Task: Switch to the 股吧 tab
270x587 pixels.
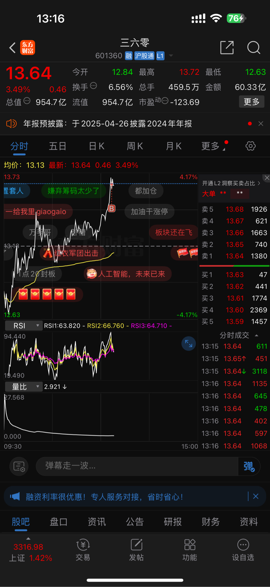Action: pyautogui.click(x=21, y=522)
